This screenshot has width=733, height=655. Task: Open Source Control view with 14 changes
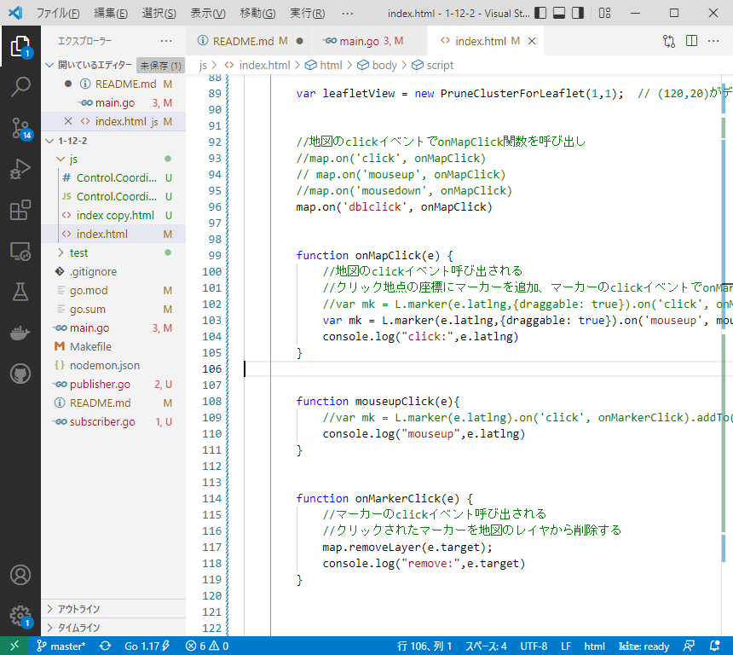pos(20,128)
